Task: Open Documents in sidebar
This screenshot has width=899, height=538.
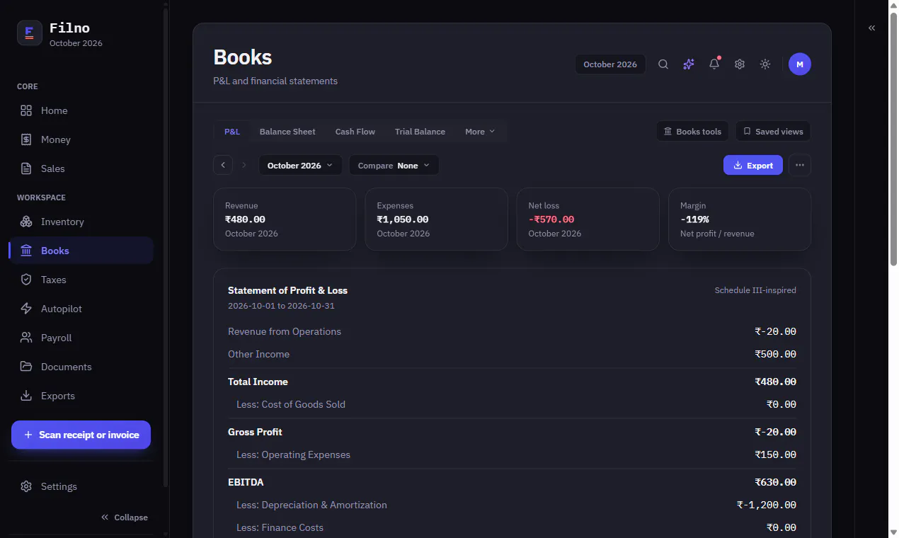Action: tap(81, 367)
